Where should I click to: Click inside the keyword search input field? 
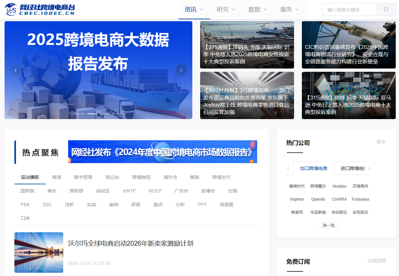click(x=349, y=9)
